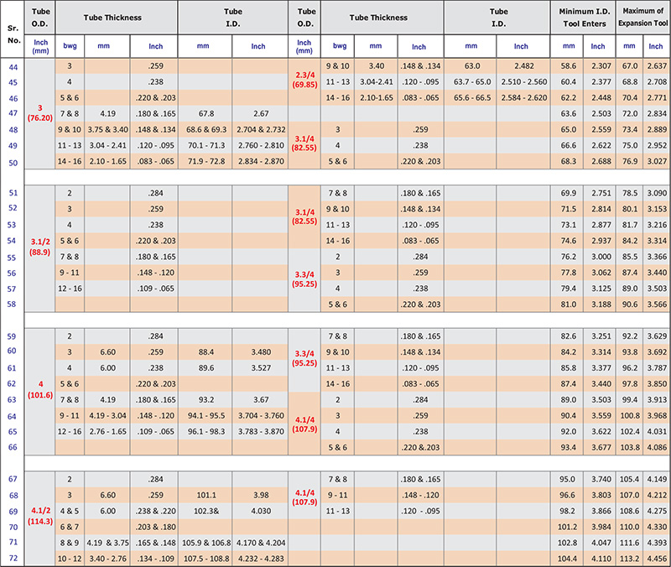Select serial number 51

[x=13, y=193]
